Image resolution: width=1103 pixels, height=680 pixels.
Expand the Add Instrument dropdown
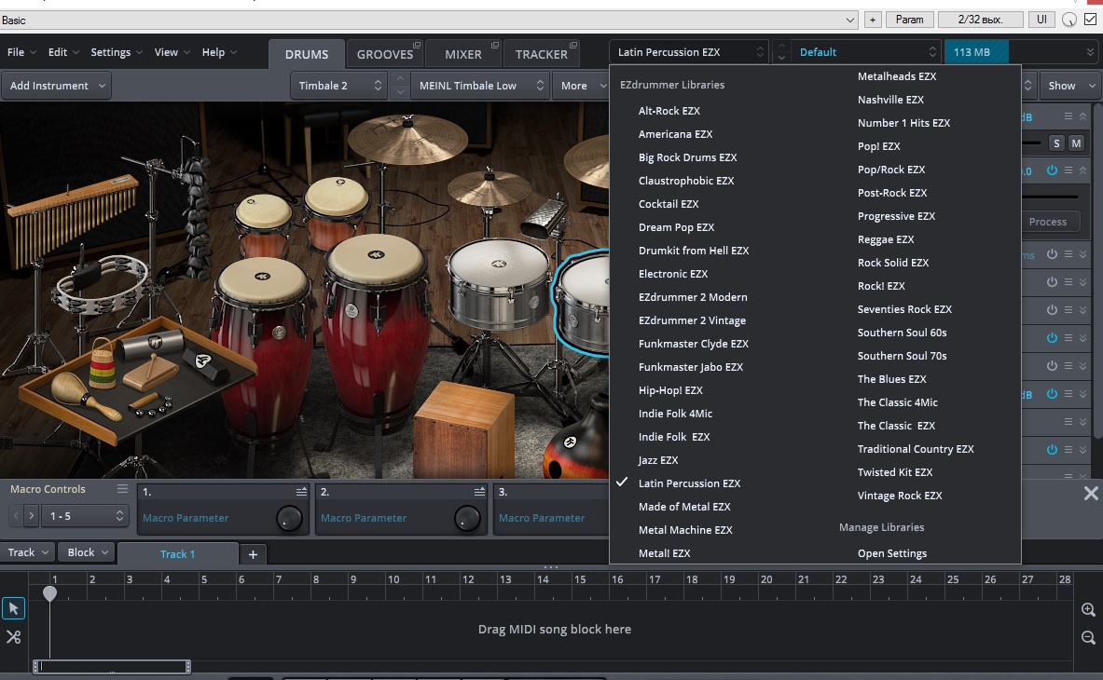(58, 86)
